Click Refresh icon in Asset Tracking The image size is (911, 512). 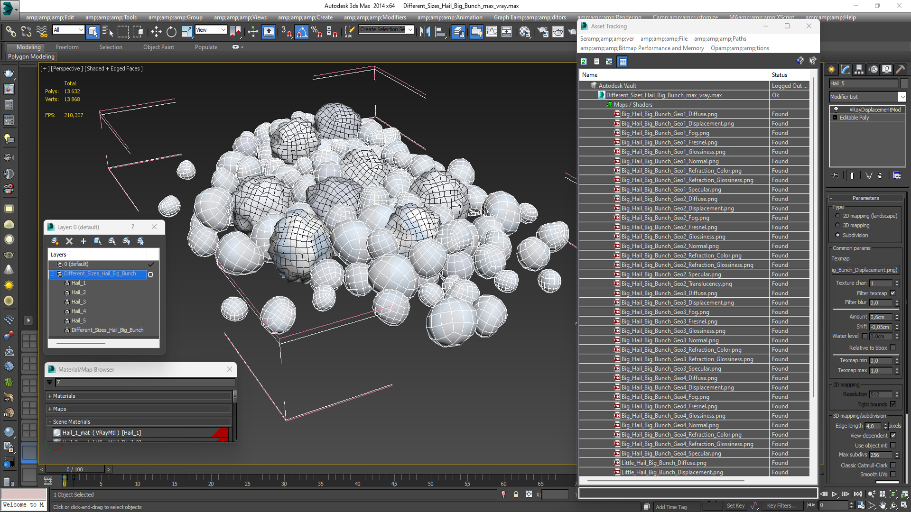(x=584, y=62)
